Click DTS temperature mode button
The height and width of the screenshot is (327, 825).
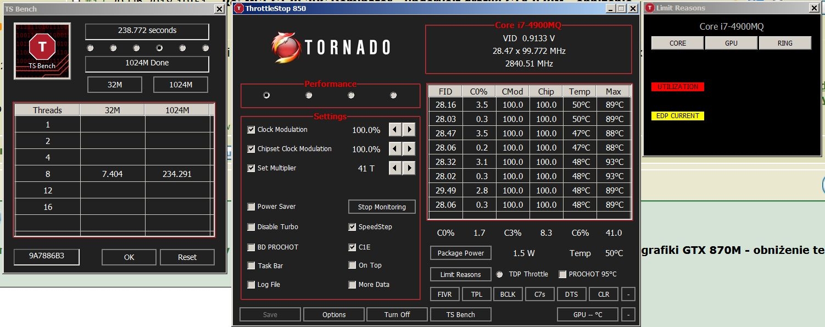(x=571, y=294)
